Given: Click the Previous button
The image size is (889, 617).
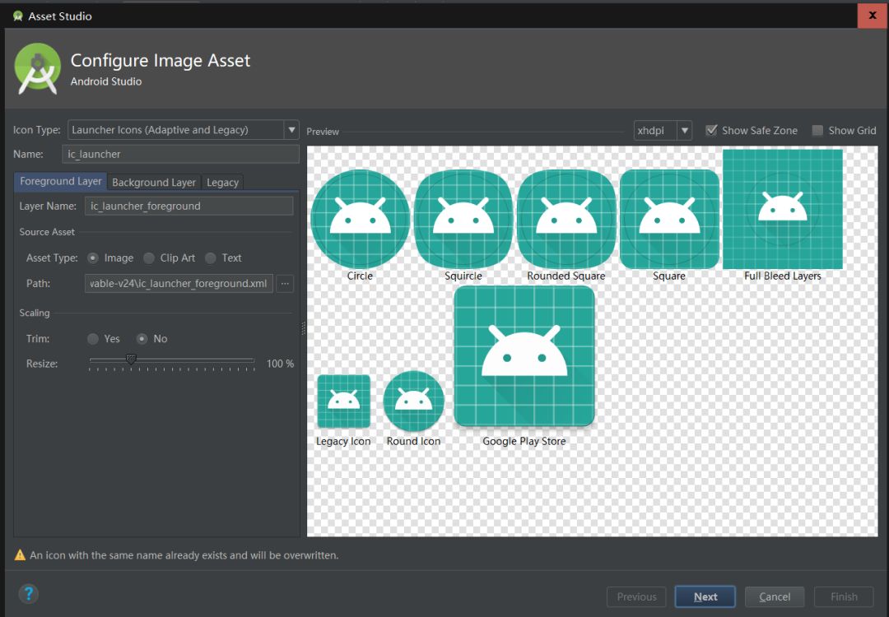Looking at the screenshot, I should point(636,596).
